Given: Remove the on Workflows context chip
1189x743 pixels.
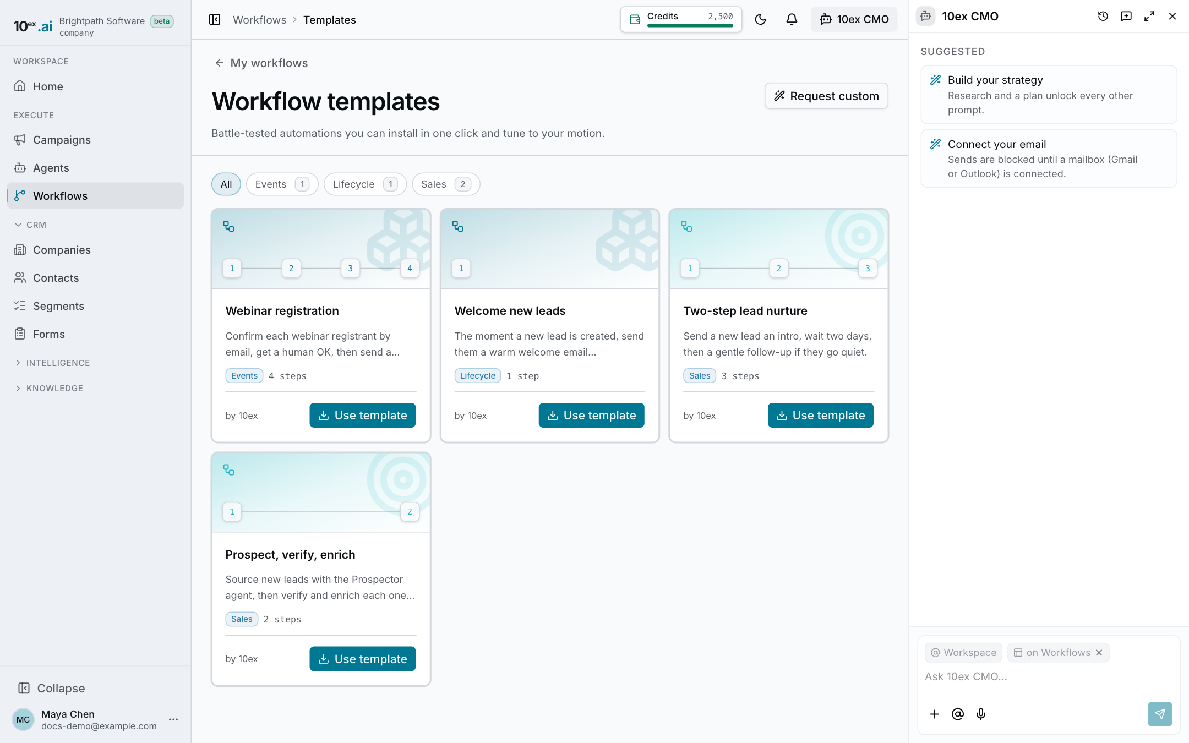Looking at the screenshot, I should coord(1099,653).
